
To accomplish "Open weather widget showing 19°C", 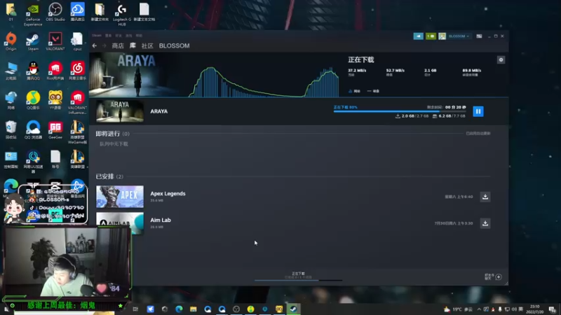I will pos(459,309).
